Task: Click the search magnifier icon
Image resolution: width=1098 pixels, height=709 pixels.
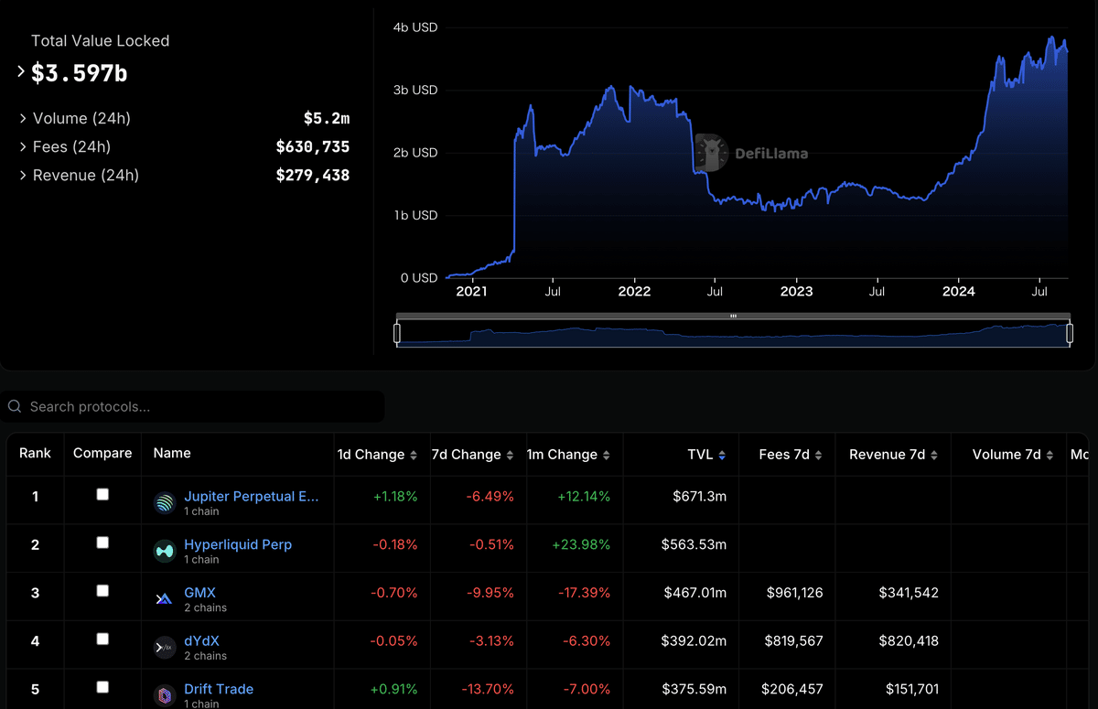Action: click(15, 406)
